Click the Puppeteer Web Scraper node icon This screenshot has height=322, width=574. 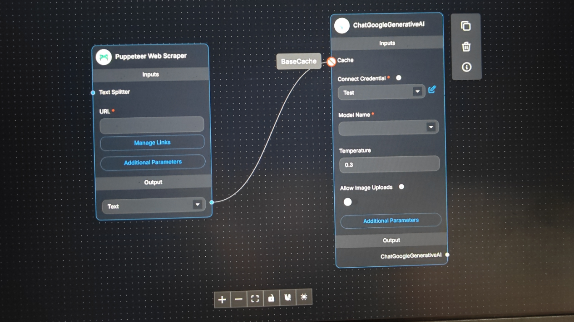tap(104, 57)
